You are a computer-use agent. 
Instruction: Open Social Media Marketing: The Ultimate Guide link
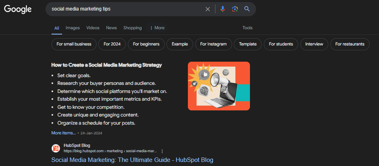click(132, 160)
